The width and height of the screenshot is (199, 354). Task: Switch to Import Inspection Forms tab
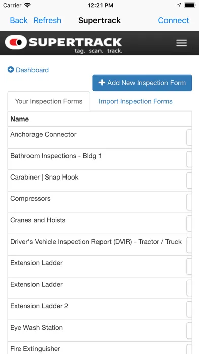(136, 101)
